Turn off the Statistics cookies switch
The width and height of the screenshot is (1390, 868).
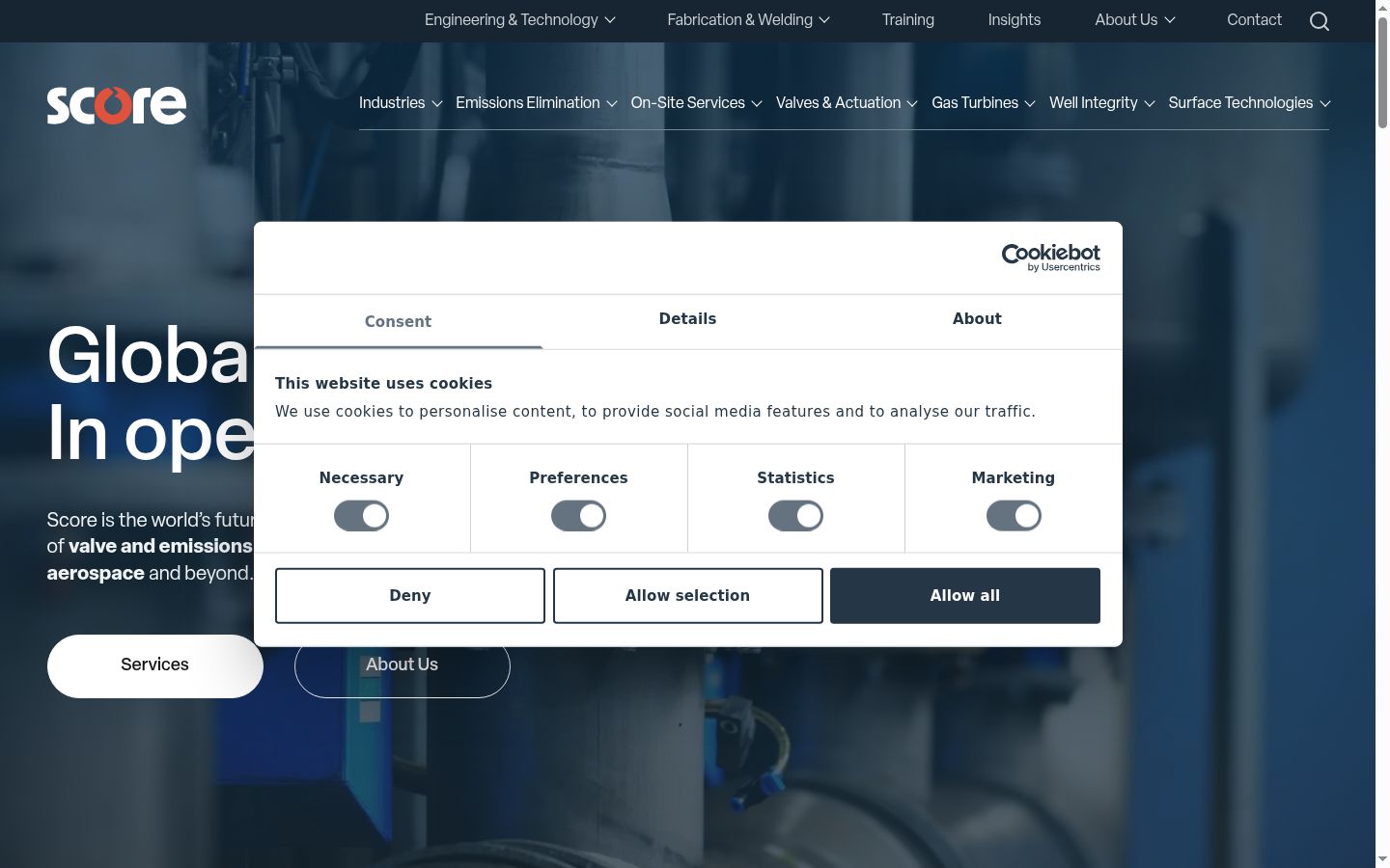795,516
